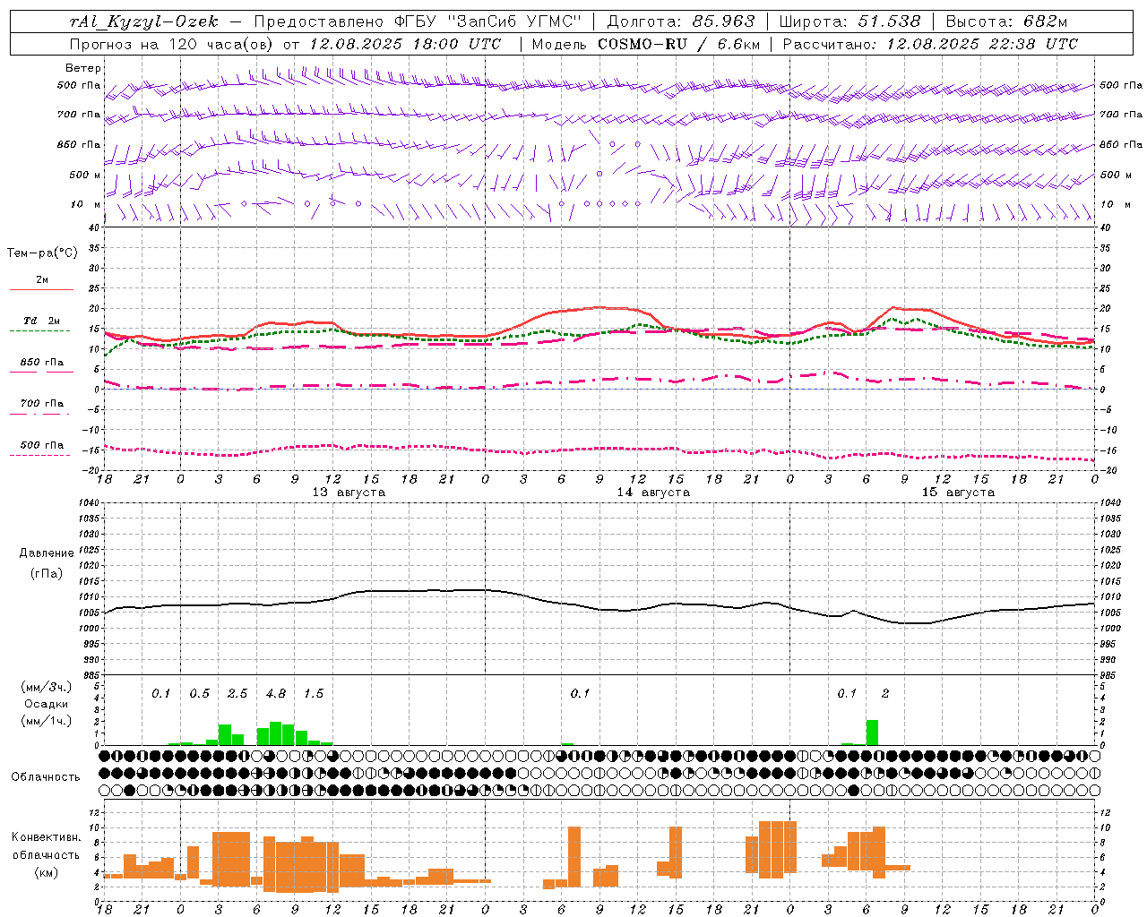This screenshot has width=1147, height=917.
Task: Click the Прогноз на 120 часа(ов) header text
Action: 172,44
